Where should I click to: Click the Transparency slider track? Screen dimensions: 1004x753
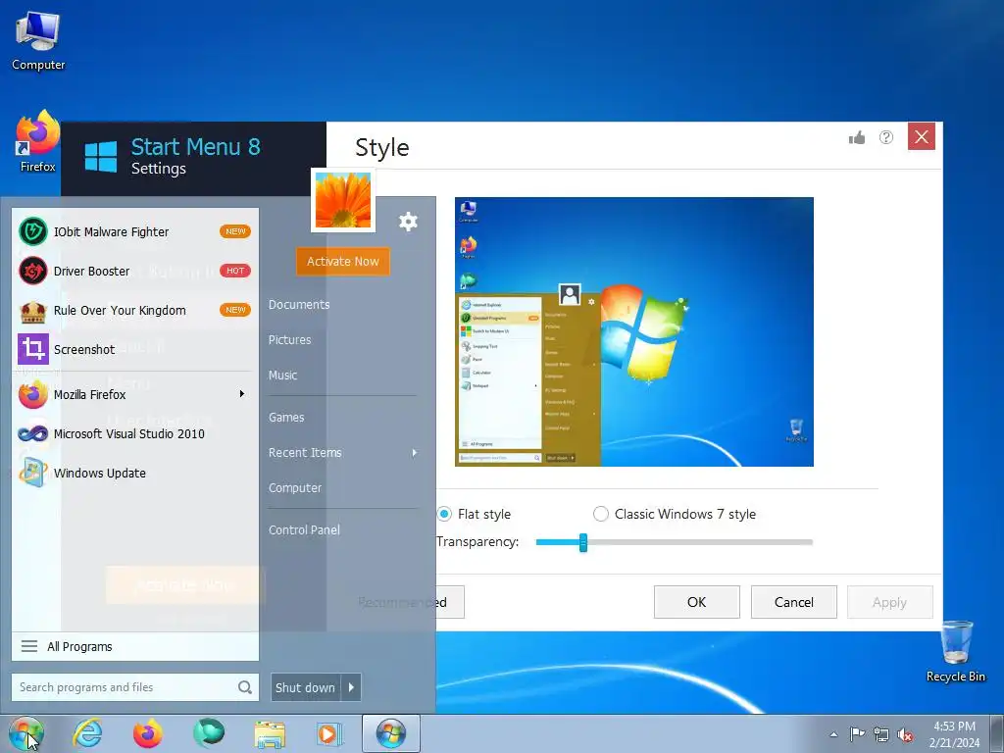(675, 542)
